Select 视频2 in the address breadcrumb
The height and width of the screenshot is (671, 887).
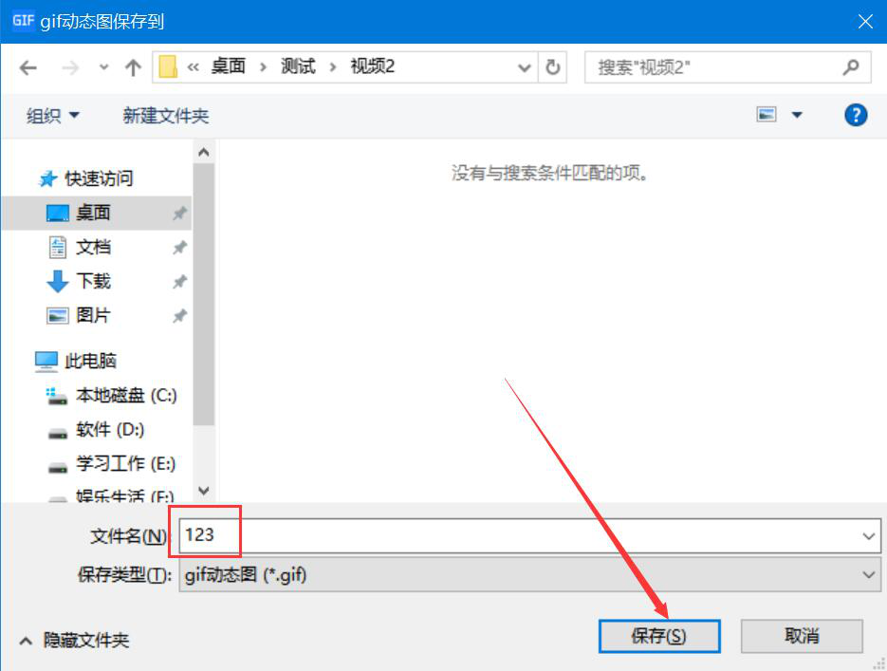tap(372, 66)
